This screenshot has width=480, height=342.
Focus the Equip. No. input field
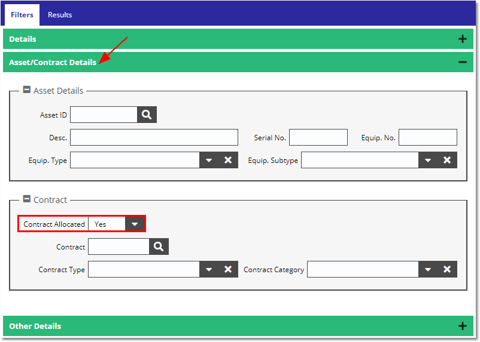[x=428, y=137]
